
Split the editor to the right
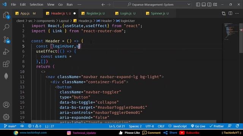(230, 14)
